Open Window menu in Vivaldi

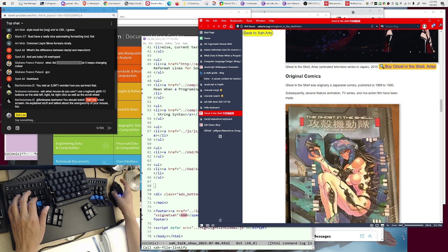point(260,21)
